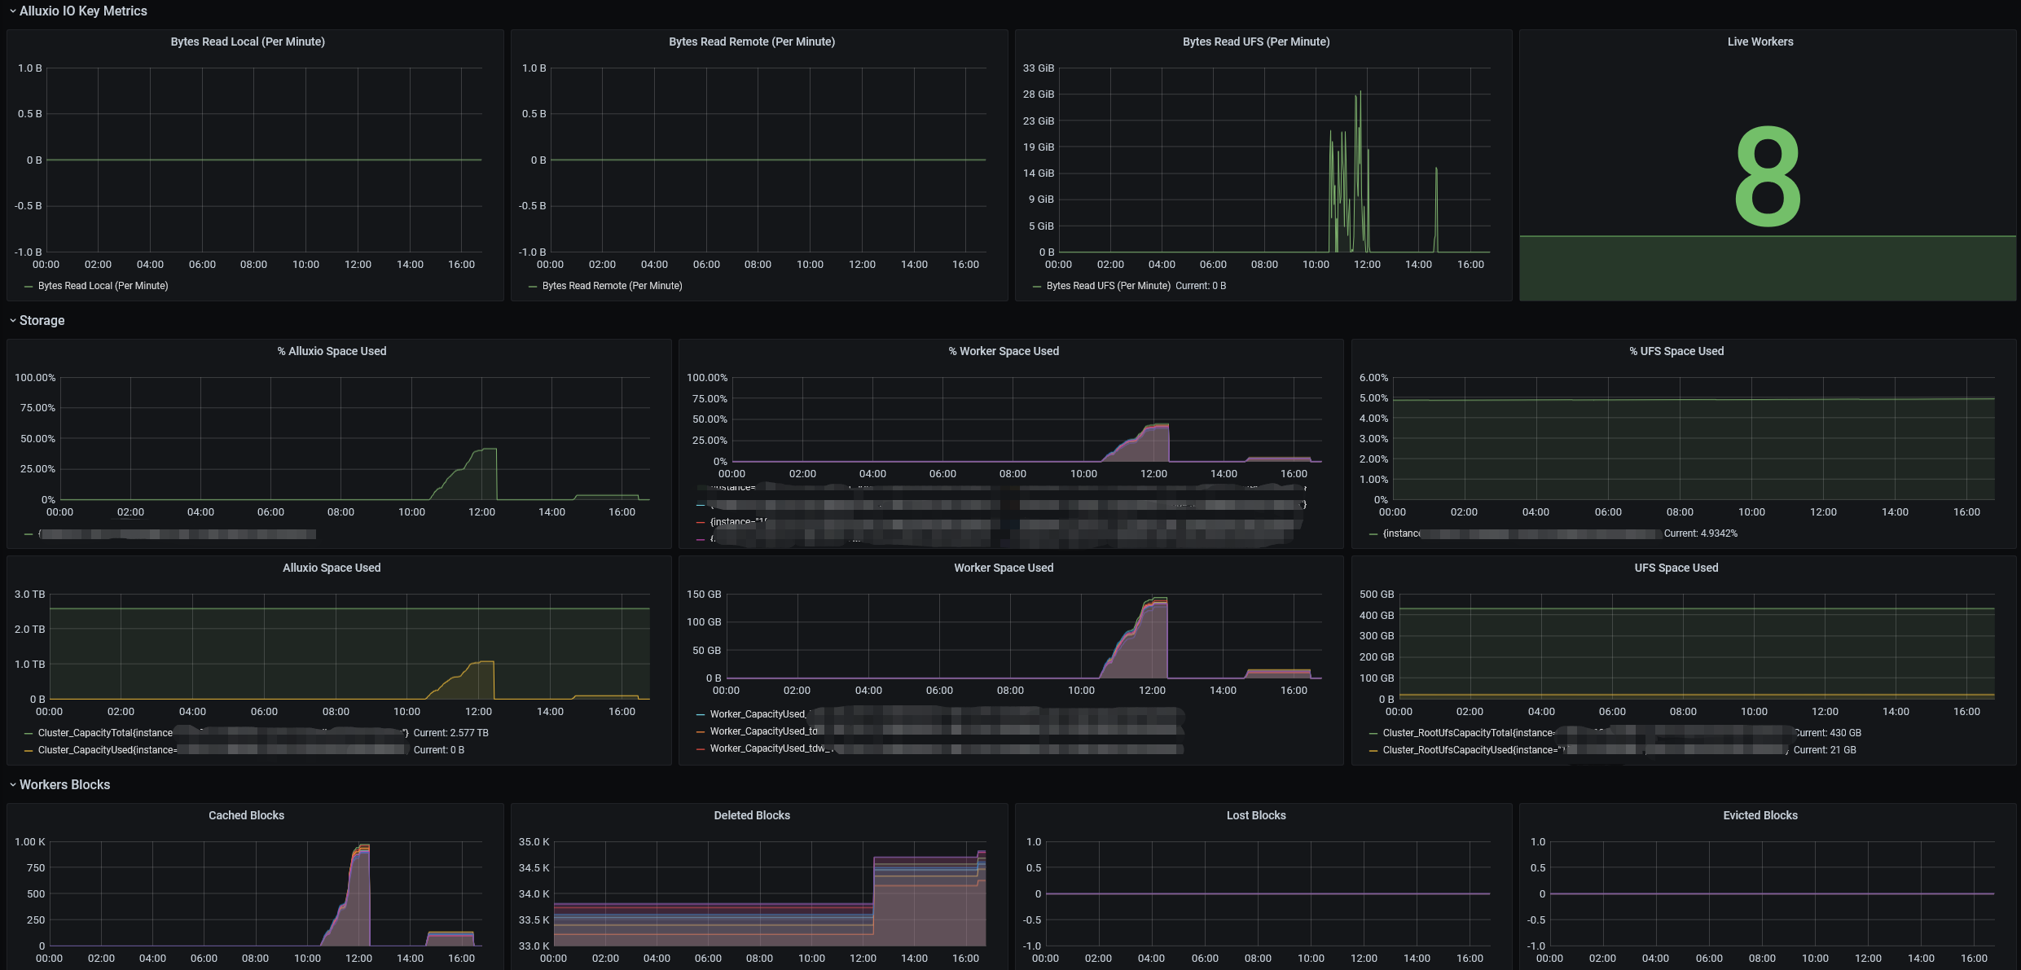Click the green legend line for Cluster_CapacityTotal

[x=29, y=734]
